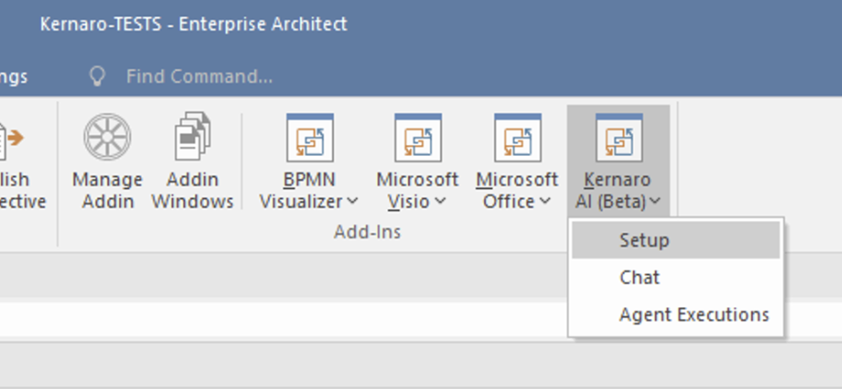
Task: Click the Kernaro-TESTS - Enterprise Architect title
Action: [x=194, y=24]
